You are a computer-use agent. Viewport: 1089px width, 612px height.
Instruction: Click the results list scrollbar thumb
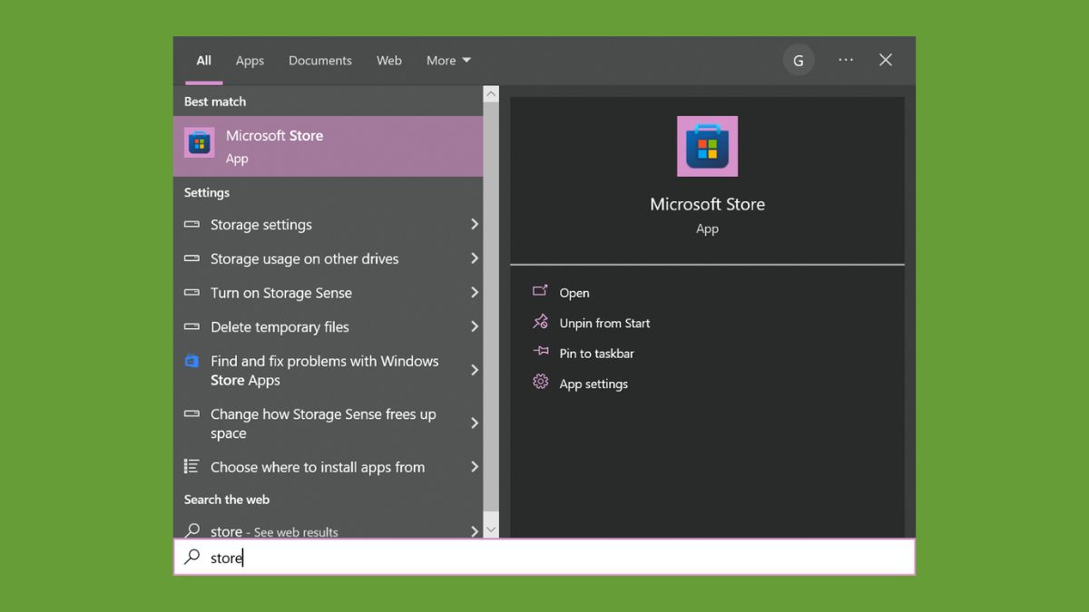(491, 307)
